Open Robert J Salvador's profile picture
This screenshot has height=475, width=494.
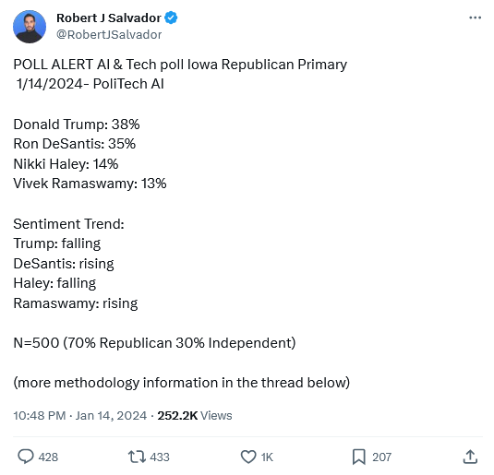(x=30, y=27)
